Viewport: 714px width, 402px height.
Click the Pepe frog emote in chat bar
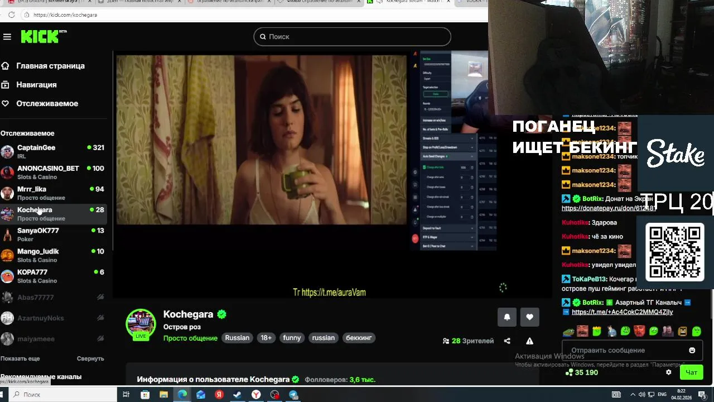(x=568, y=332)
